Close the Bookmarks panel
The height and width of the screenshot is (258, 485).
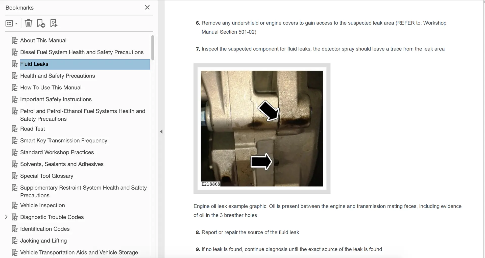147,8
